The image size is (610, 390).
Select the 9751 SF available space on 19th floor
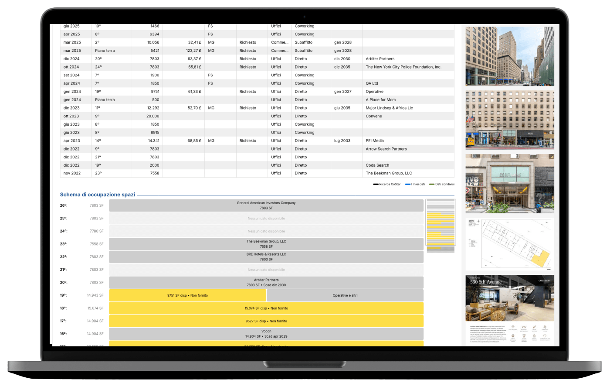pos(187,295)
